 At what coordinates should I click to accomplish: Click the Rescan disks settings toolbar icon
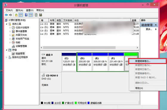tap(41, 15)
